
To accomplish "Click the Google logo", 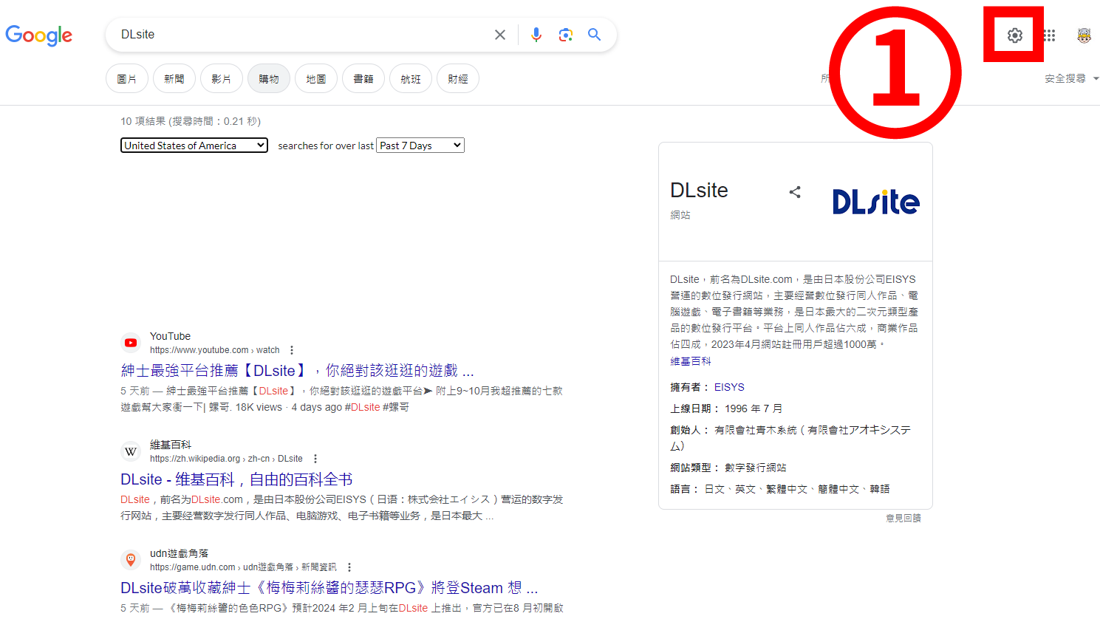I will coord(38,35).
